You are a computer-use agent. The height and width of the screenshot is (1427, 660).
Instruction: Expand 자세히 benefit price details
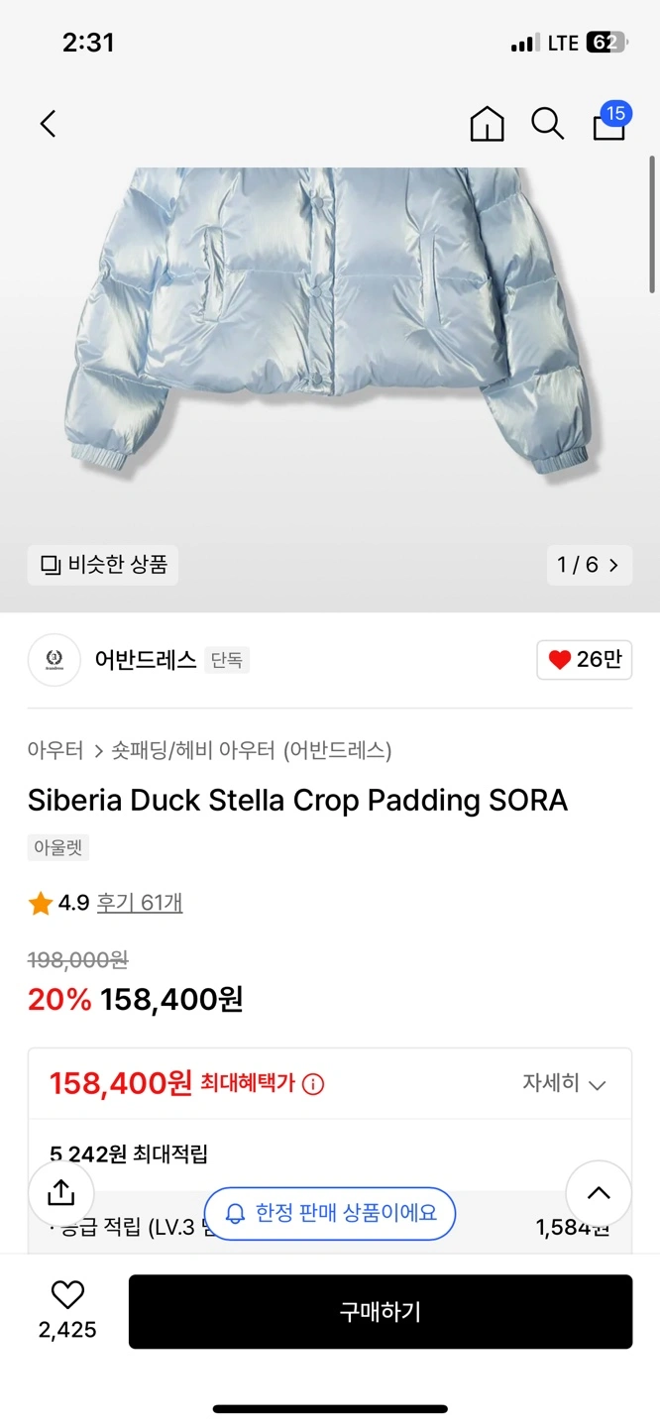[563, 1083]
